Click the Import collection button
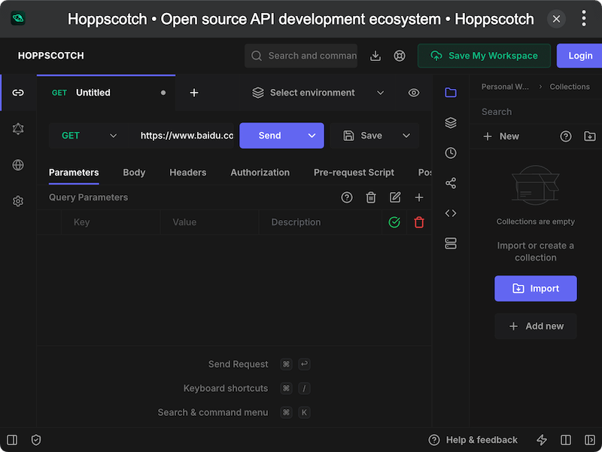 click(536, 289)
